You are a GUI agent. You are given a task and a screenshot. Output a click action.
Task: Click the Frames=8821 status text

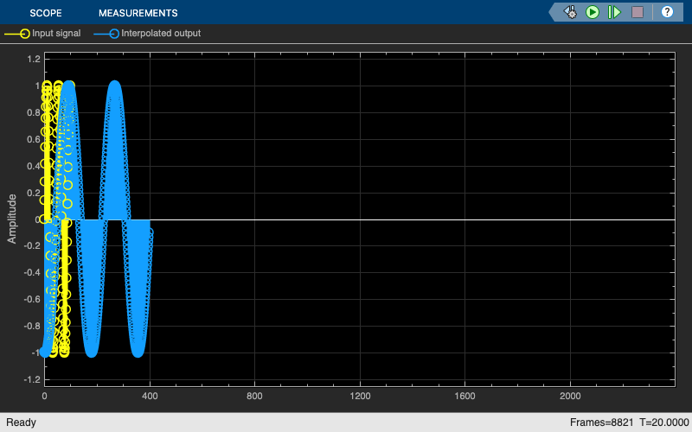click(x=601, y=422)
